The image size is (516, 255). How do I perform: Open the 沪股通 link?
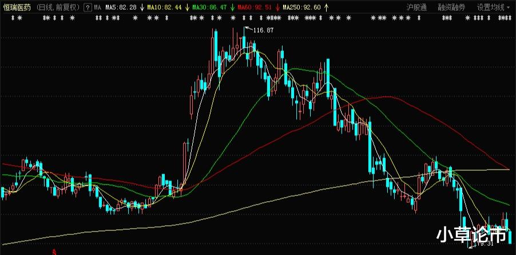tap(416, 7)
